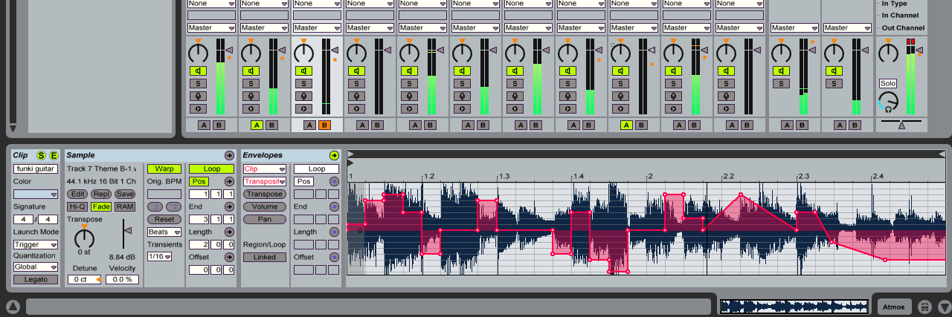Click the blue arrow beside envelope End
The height and width of the screenshot is (317, 952).
(x=334, y=206)
